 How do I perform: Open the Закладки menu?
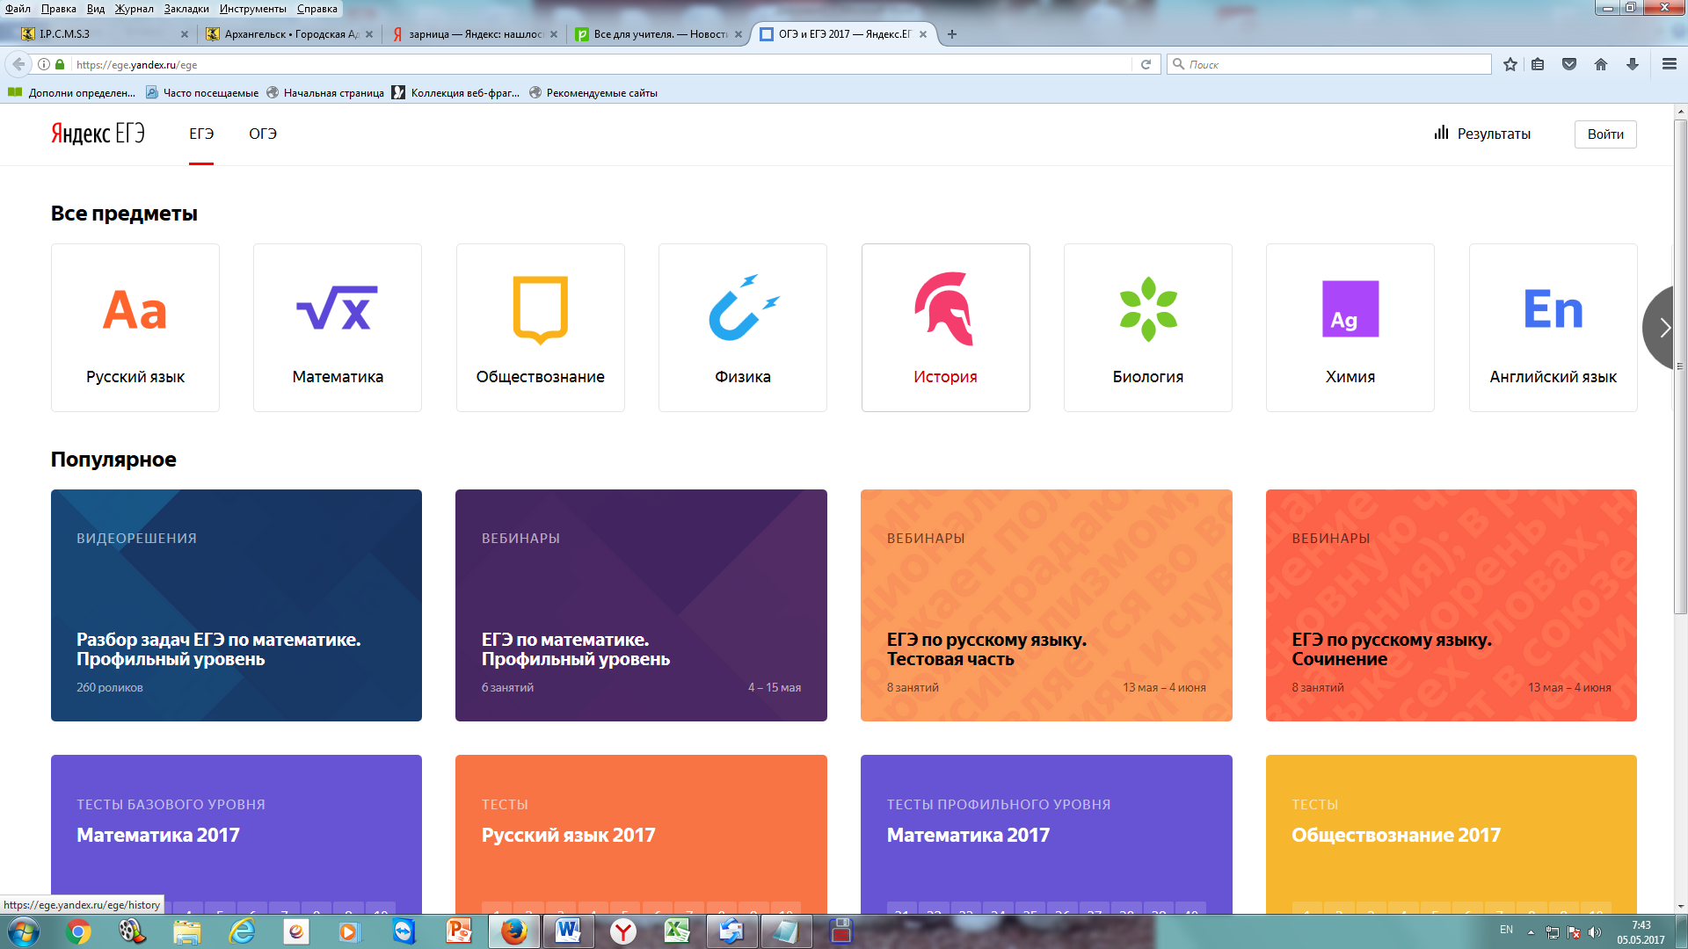point(186,9)
